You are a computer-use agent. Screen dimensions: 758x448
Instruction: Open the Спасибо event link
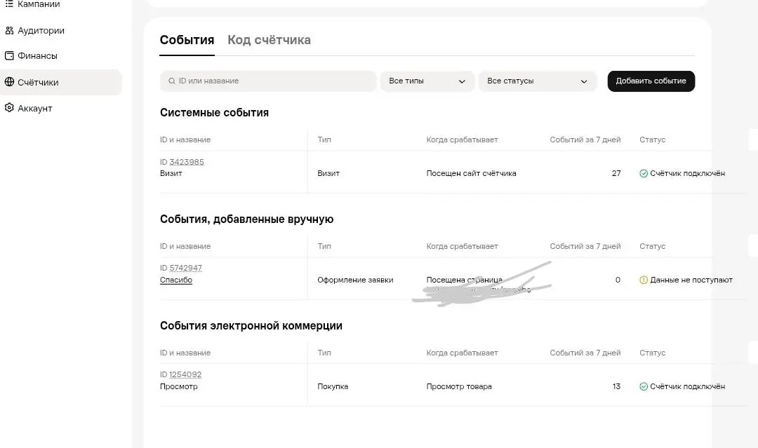pyautogui.click(x=176, y=280)
